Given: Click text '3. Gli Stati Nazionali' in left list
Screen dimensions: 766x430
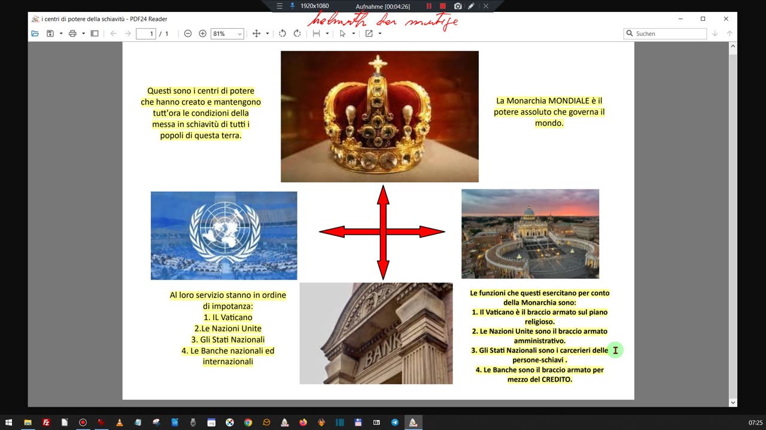Looking at the screenshot, I should 228,339.
